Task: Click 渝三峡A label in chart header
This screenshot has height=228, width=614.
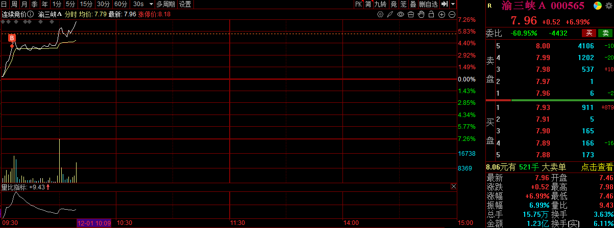Action: [50, 14]
